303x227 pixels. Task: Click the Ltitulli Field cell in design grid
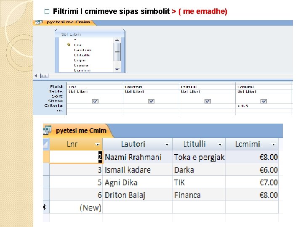pyautogui.click(x=207, y=87)
